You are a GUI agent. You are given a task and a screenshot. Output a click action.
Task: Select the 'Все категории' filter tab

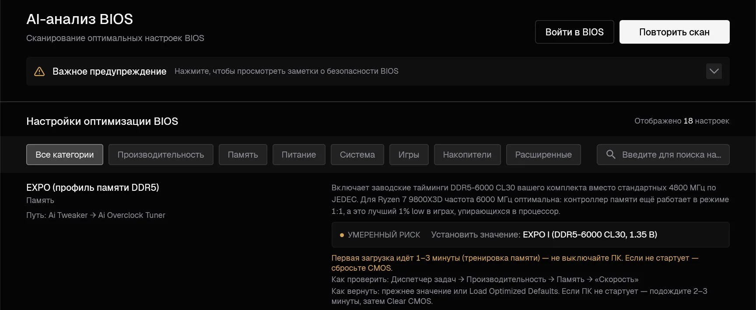(x=65, y=155)
